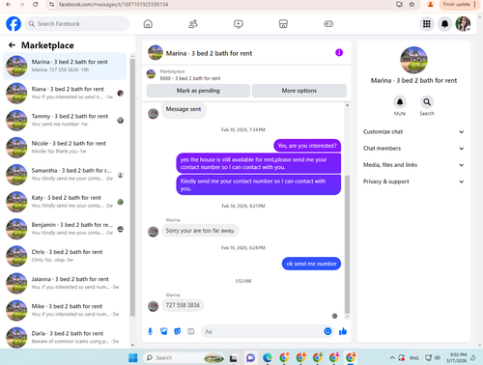Send a thumbs-up like

pos(343,331)
